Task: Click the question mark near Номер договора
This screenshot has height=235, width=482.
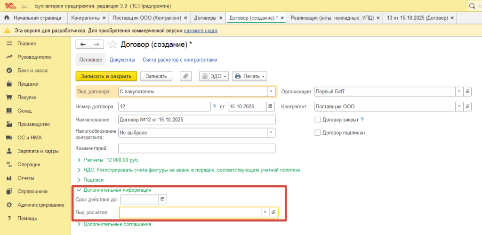Action: point(214,106)
